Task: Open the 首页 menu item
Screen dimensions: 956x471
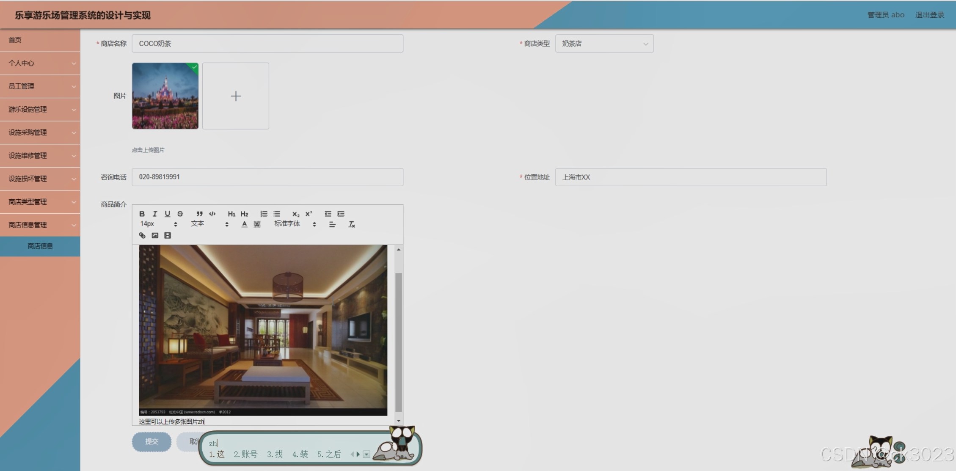Action: coord(40,40)
